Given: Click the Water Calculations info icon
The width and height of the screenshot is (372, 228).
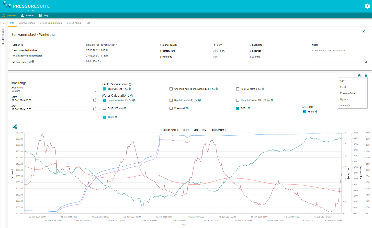Looking at the screenshot, I should click(x=132, y=96).
